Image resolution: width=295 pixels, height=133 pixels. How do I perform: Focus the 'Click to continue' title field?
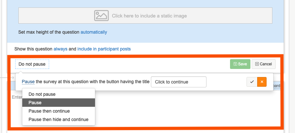[178, 82]
